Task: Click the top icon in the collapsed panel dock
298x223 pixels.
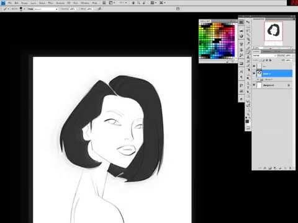Action: (x=242, y=22)
